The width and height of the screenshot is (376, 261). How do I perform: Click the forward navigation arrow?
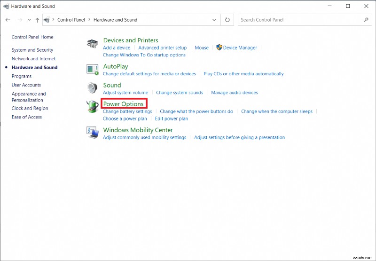pos(20,20)
